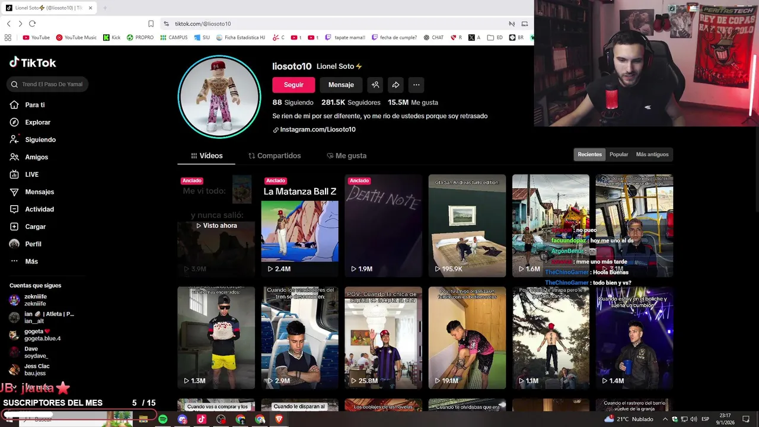Go back in the browser
Image resolution: width=759 pixels, height=427 pixels.
click(x=9, y=24)
